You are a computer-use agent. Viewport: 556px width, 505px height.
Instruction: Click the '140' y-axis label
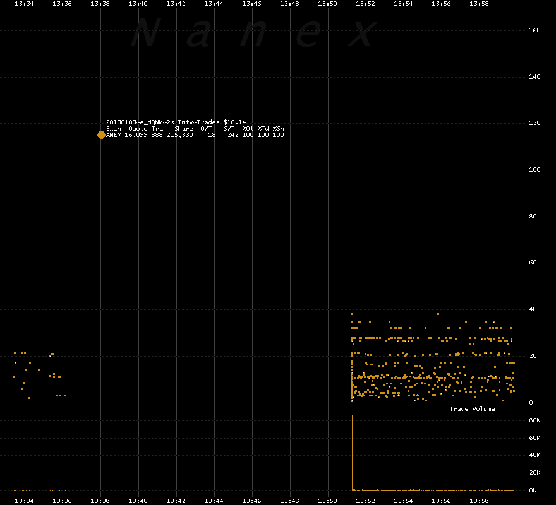[x=535, y=77]
